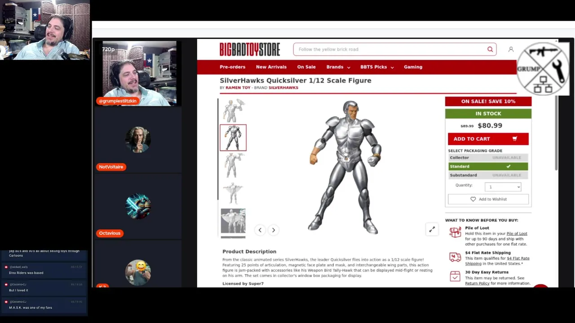Select the highlighted second product thumbnail
This screenshot has width=575, height=323.
coord(233,138)
